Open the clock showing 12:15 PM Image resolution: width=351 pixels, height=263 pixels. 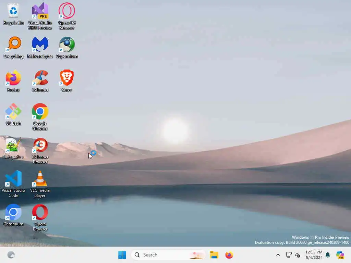(x=314, y=255)
